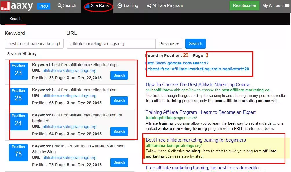Click the Position 75 badge
The height and width of the screenshot is (172, 291).
[18, 153]
